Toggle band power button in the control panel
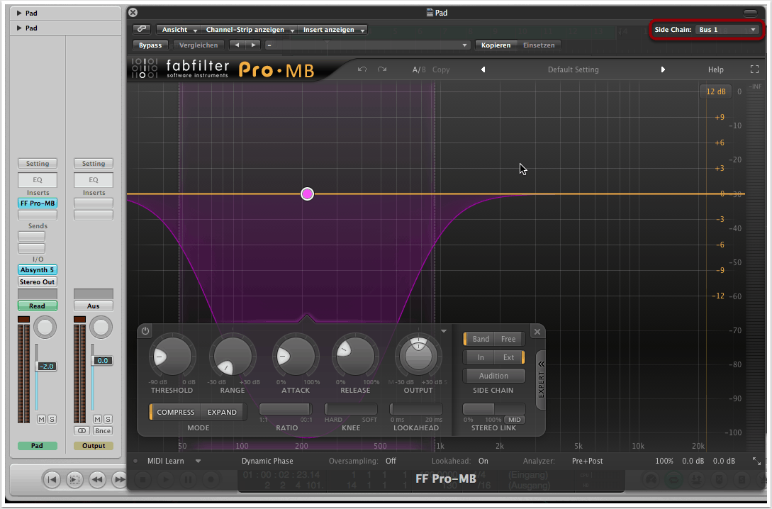The width and height of the screenshot is (772, 509). pos(145,331)
